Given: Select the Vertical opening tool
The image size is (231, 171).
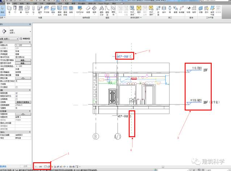Looking at the screenshot, I should point(175,9).
